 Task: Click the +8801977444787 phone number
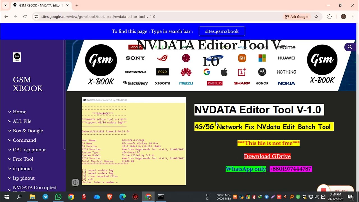[x=291, y=169]
